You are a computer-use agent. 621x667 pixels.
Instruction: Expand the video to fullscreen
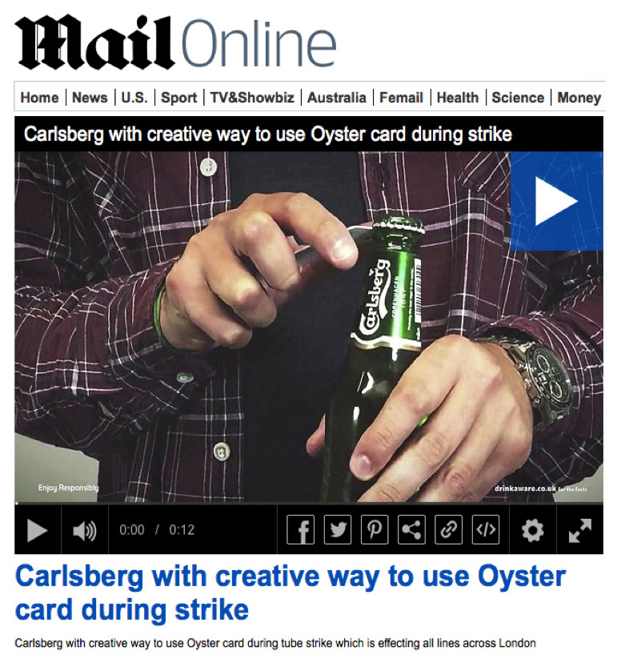pyautogui.click(x=579, y=530)
